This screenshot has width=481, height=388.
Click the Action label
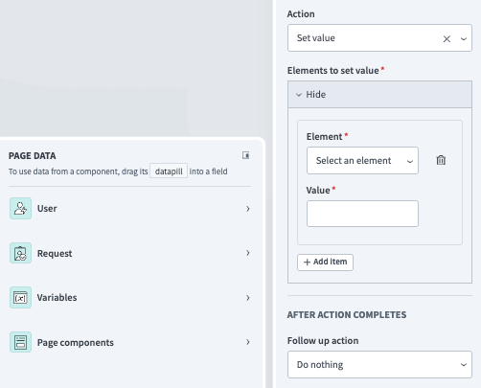tap(301, 14)
